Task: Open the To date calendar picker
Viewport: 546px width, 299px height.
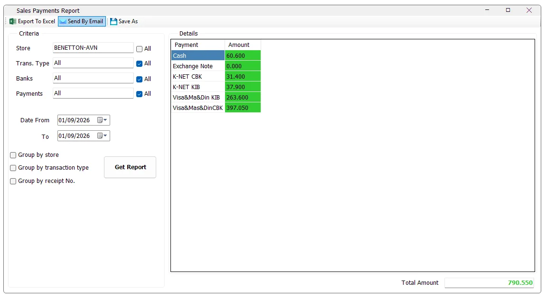Action: pos(102,136)
